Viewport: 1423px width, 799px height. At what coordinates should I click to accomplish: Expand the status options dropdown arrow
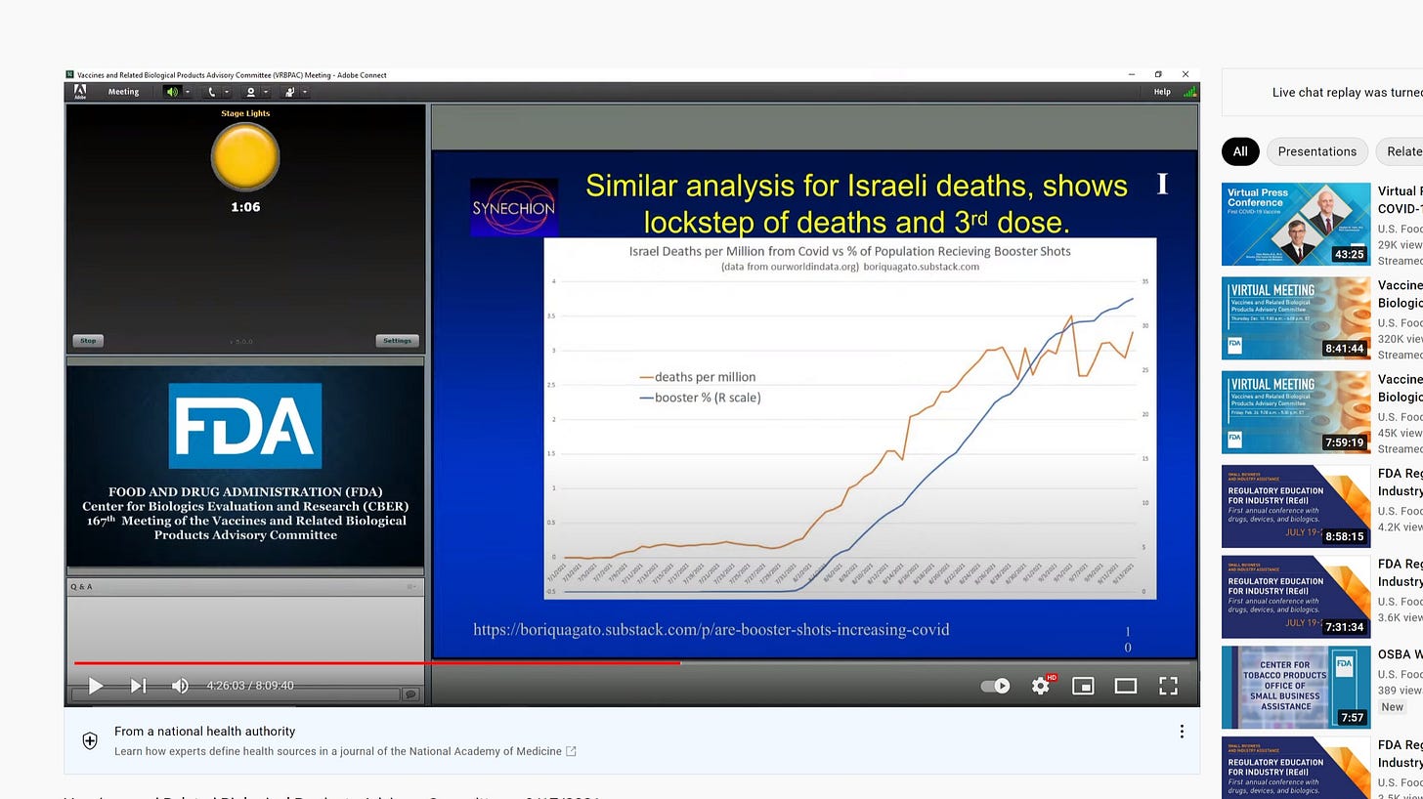point(305,92)
